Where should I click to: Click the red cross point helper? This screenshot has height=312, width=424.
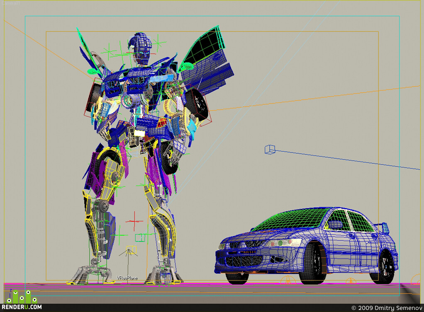134,221
